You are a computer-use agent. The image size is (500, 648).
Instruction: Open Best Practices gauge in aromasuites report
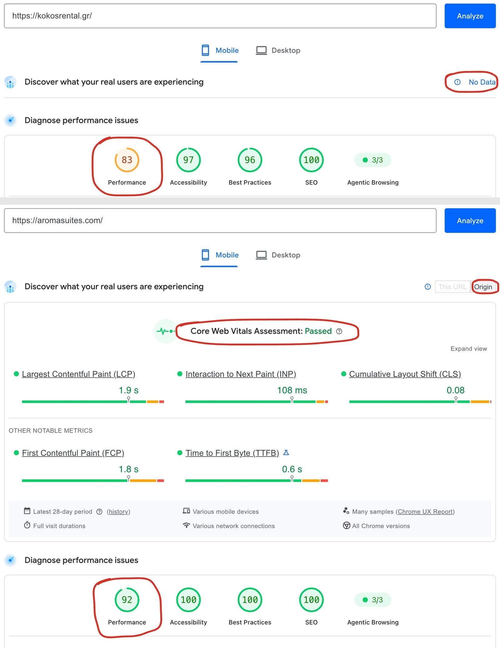pyautogui.click(x=250, y=600)
